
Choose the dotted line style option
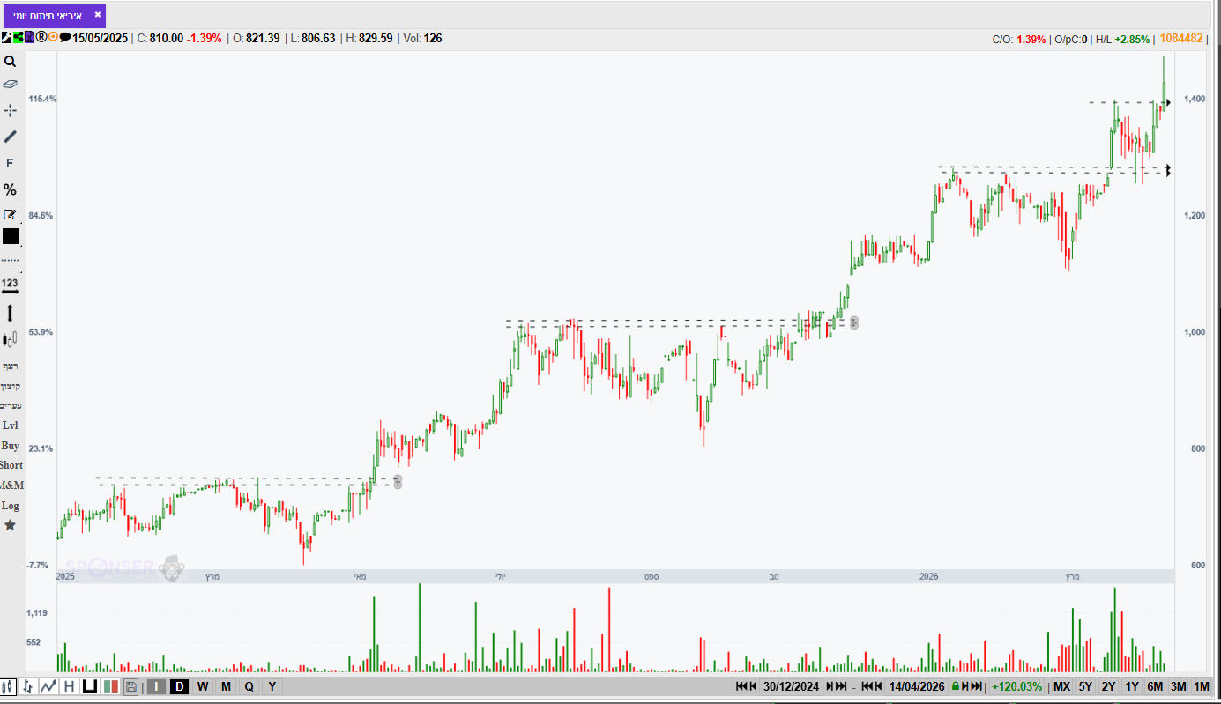tap(11, 261)
